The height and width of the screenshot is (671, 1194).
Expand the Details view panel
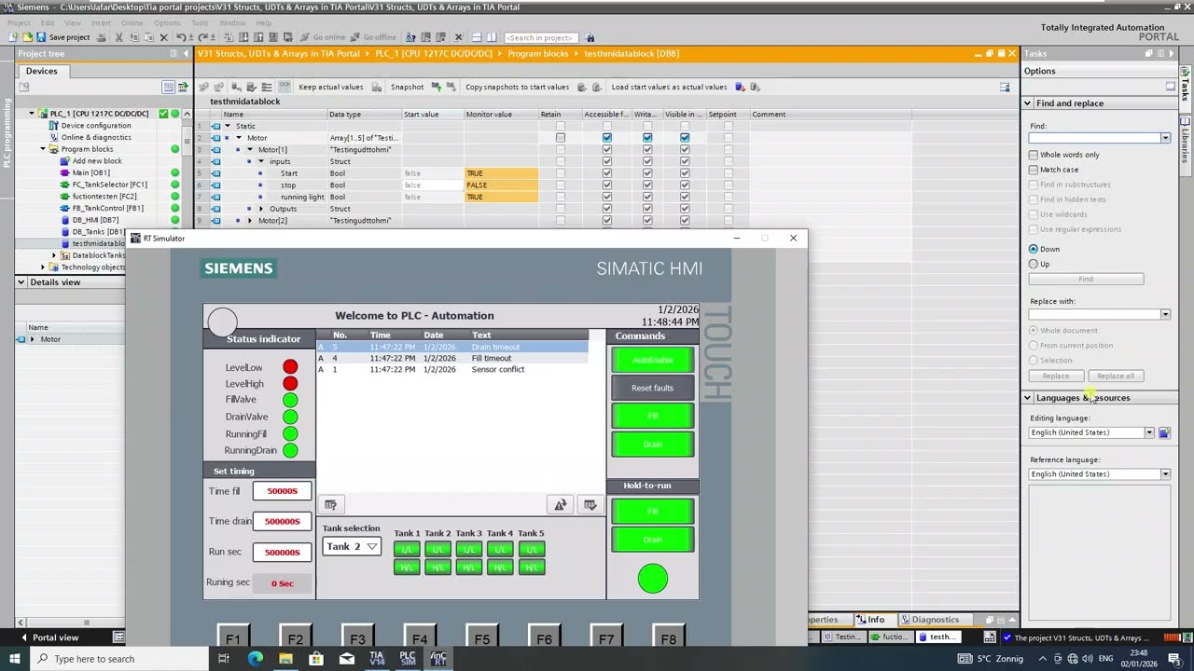(21, 282)
